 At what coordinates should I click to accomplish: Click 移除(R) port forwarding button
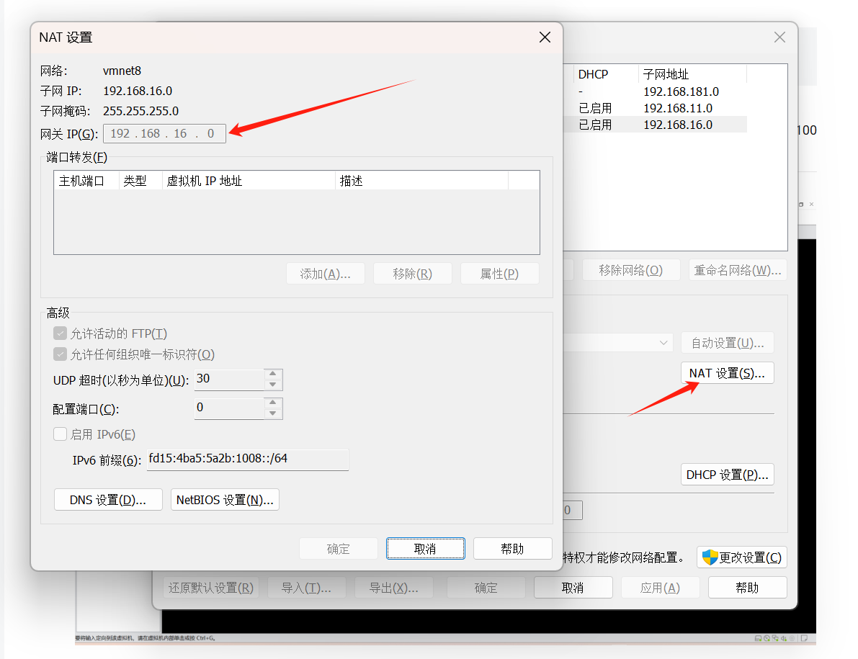(413, 274)
